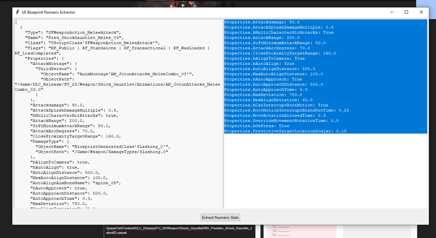
Task: Click empty white area below the output lines
Action: (x=325, y=172)
